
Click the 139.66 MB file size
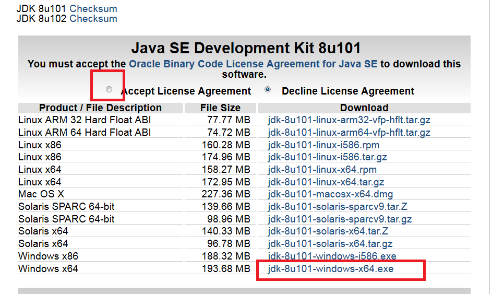(x=226, y=206)
